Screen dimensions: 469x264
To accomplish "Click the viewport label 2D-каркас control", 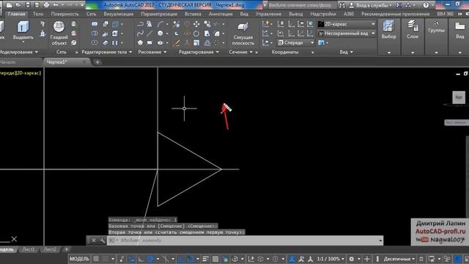I will click(x=29, y=73).
